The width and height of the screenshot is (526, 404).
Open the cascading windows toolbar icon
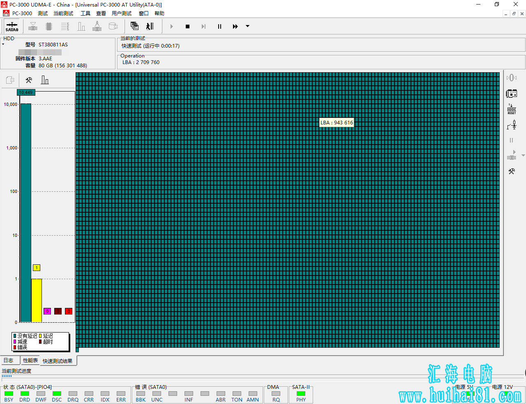134,26
